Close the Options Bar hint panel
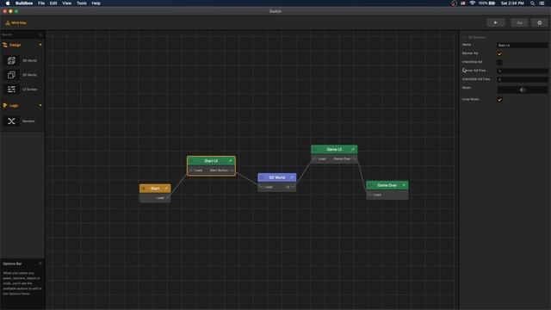551x310 pixels. (x=40, y=263)
